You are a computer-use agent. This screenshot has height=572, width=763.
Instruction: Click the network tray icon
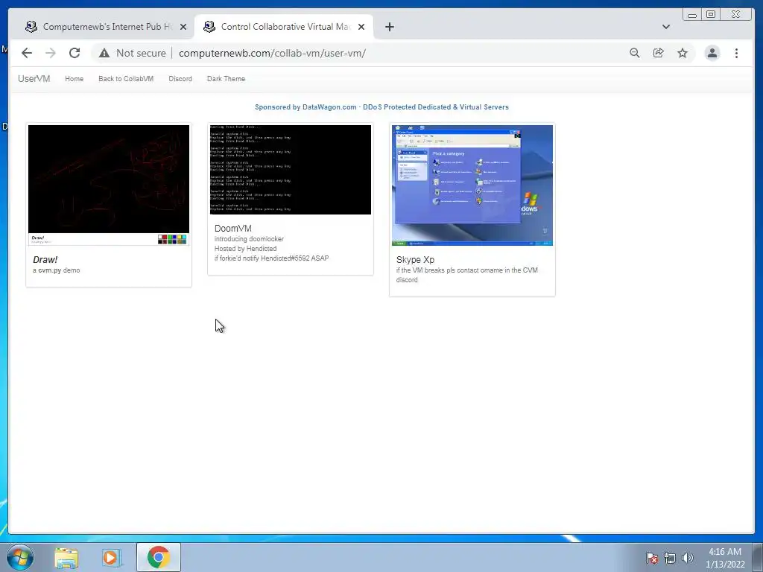point(670,558)
